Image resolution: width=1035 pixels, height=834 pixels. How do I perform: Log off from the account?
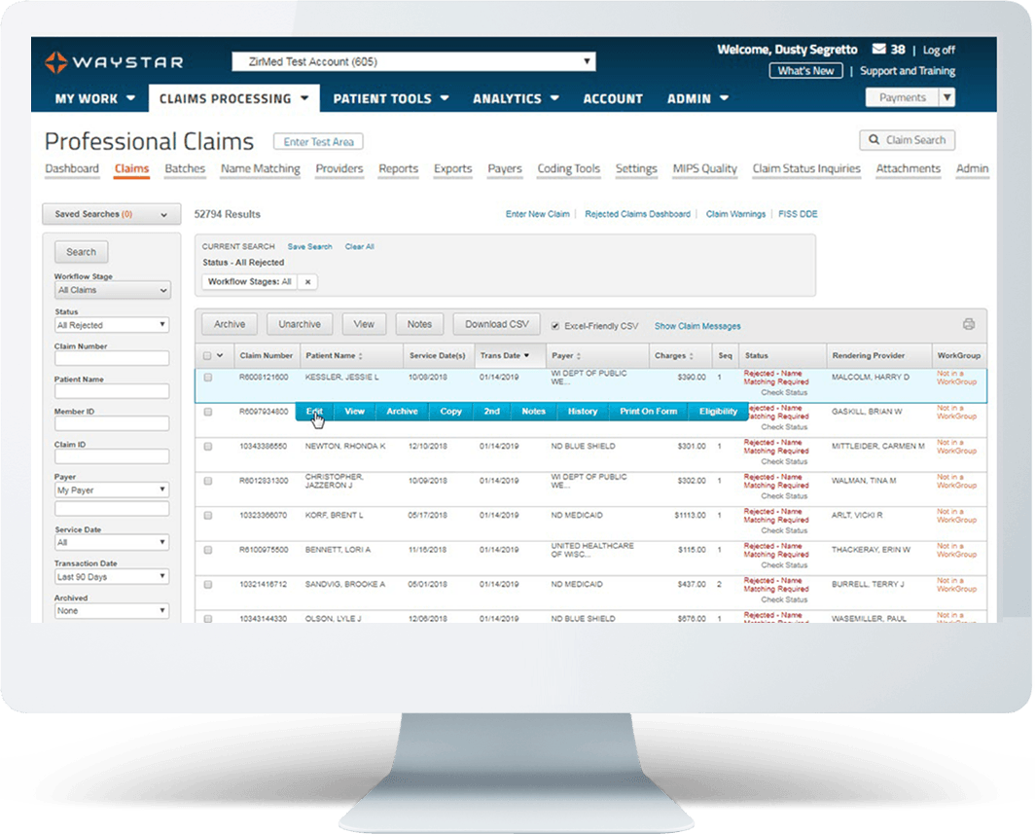939,49
